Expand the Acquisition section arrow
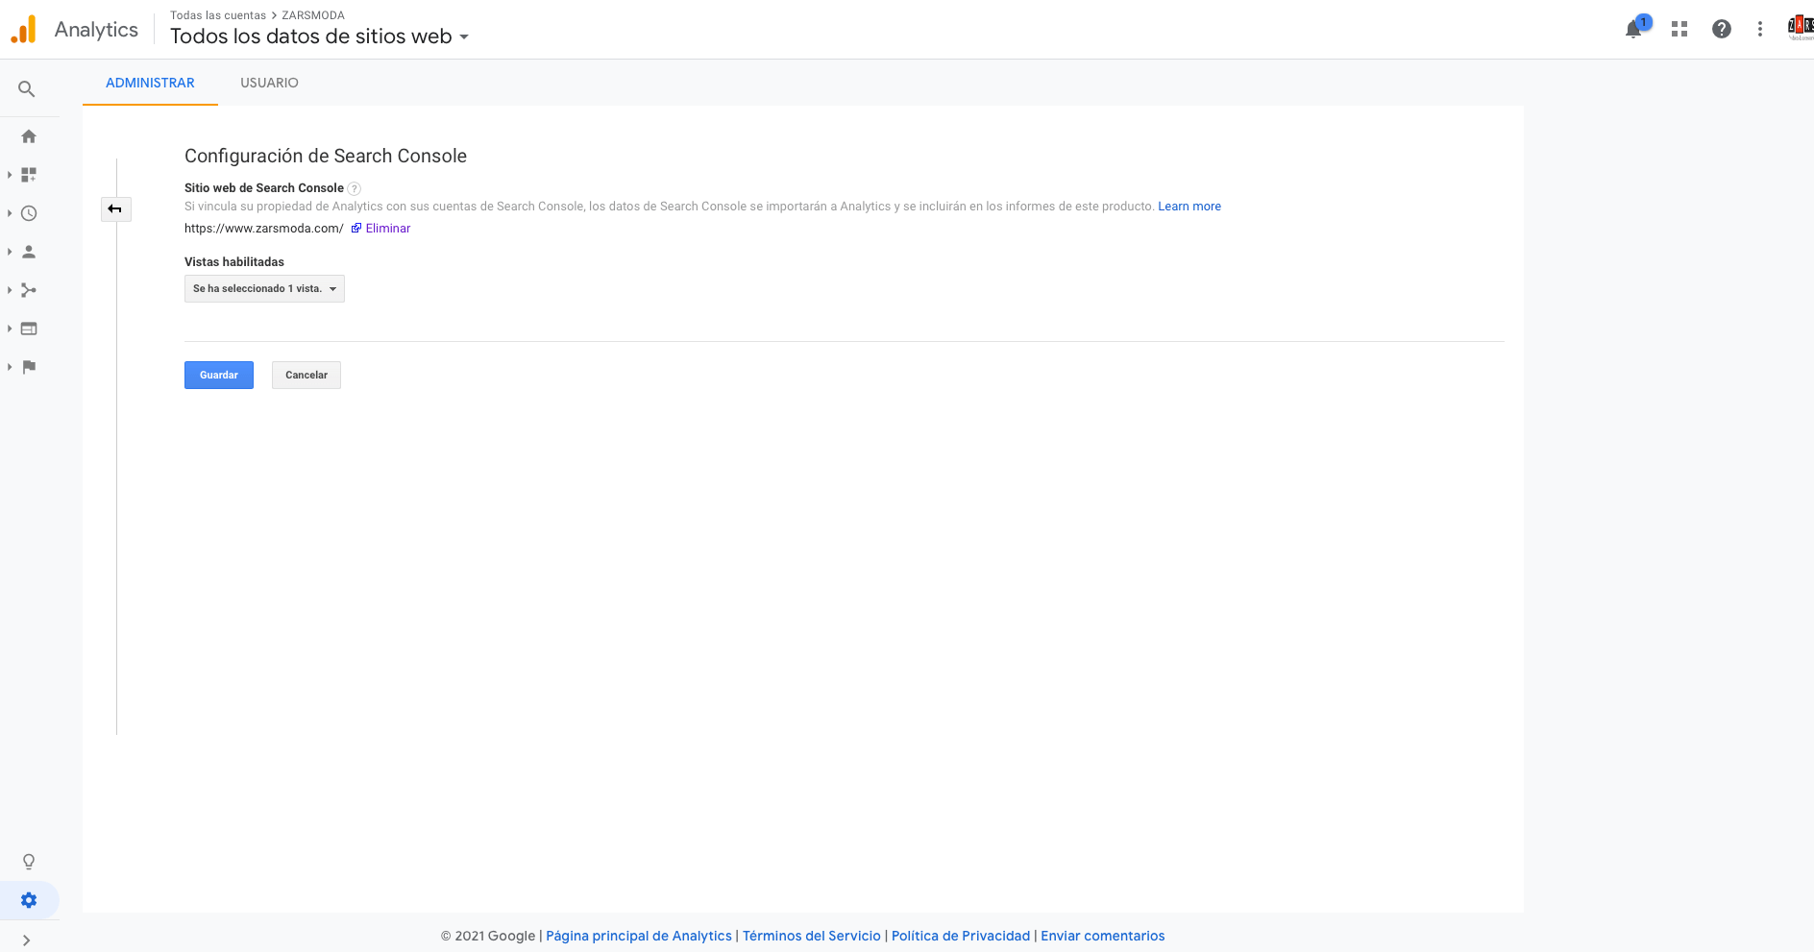 pyautogui.click(x=10, y=290)
